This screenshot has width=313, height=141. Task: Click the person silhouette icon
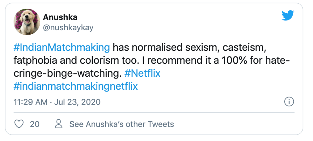59,124
